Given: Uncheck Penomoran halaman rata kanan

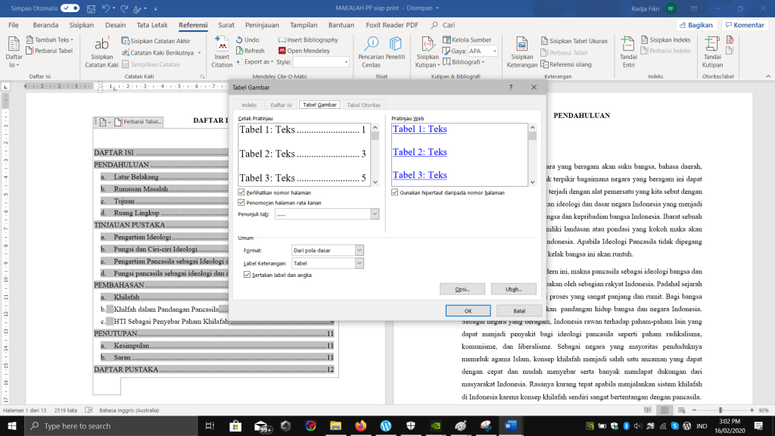Looking at the screenshot, I should pos(241,203).
